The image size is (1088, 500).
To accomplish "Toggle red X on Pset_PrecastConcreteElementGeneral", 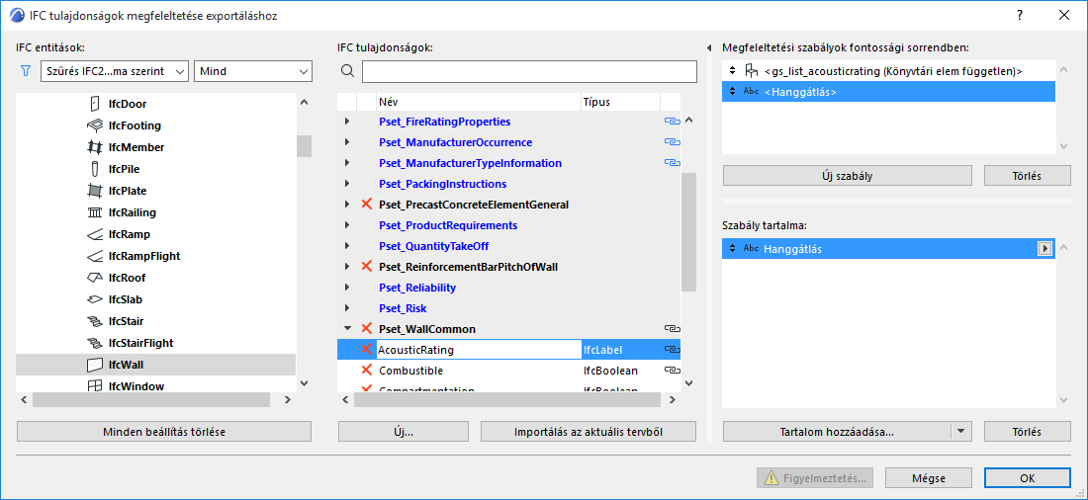I will [367, 205].
